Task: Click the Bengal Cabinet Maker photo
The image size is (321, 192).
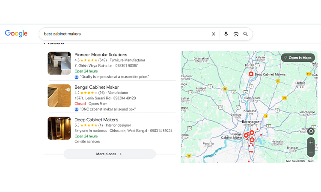Action: point(59,96)
